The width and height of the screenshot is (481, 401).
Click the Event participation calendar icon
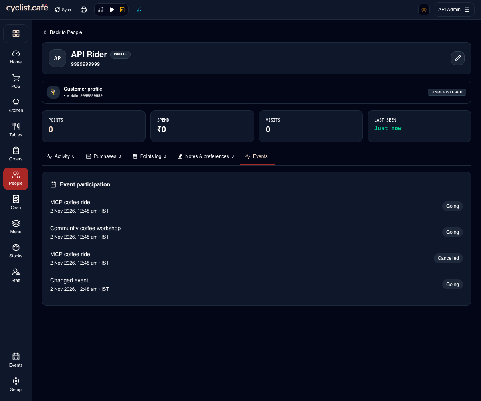click(53, 184)
